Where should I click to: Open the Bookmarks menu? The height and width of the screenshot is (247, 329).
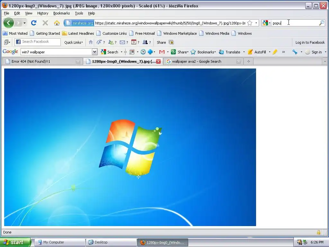pos(61,13)
